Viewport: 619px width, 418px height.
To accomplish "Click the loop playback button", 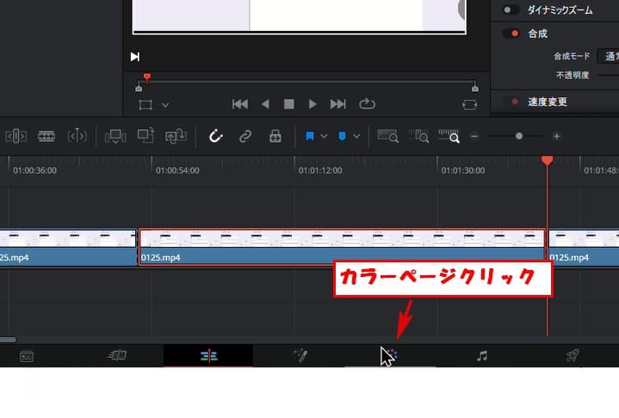I will click(368, 104).
